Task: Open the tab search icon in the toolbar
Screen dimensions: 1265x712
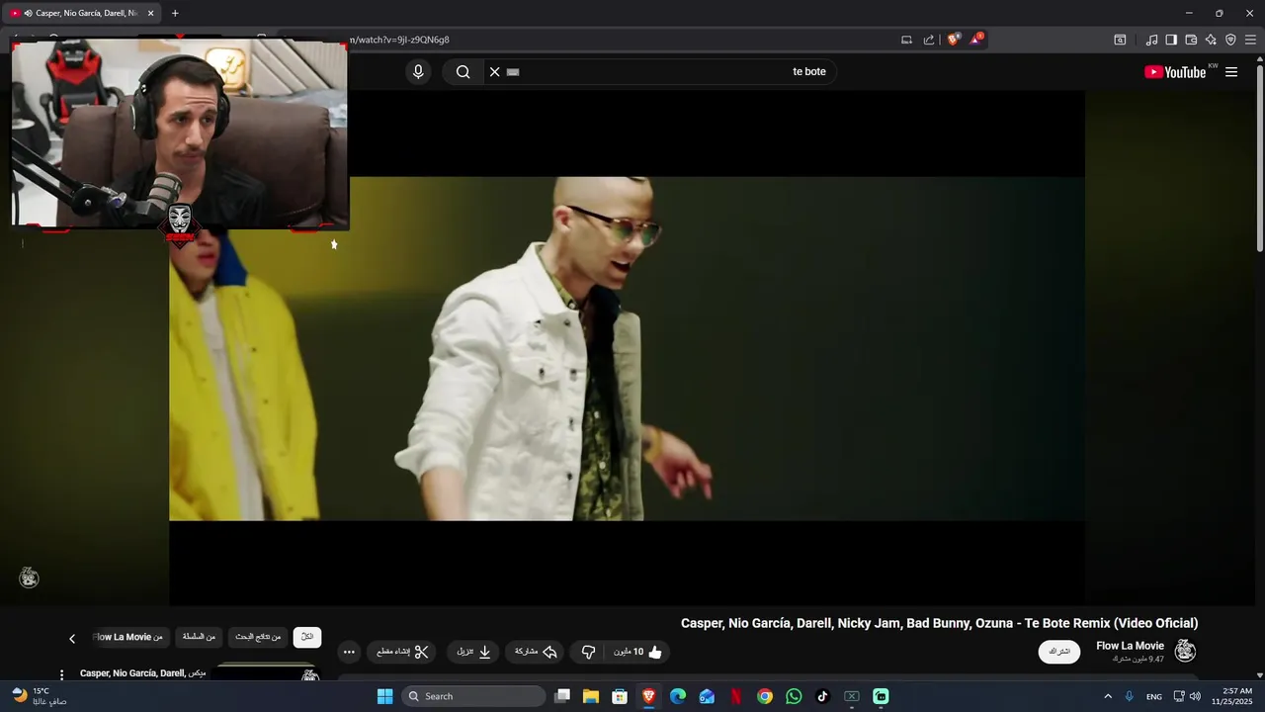Action: tap(1120, 40)
